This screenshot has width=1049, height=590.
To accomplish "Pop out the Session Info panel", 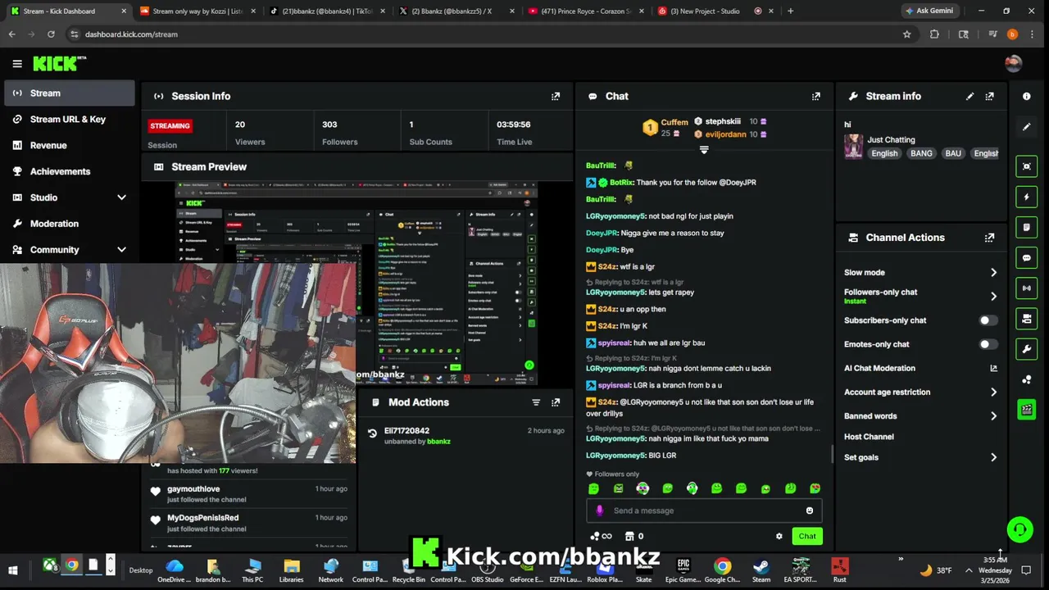I will (556, 96).
